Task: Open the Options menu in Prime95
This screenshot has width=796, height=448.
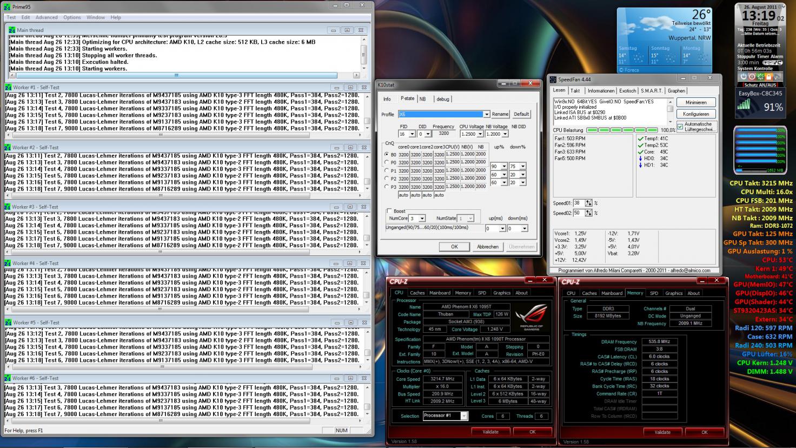Action: tap(72, 17)
